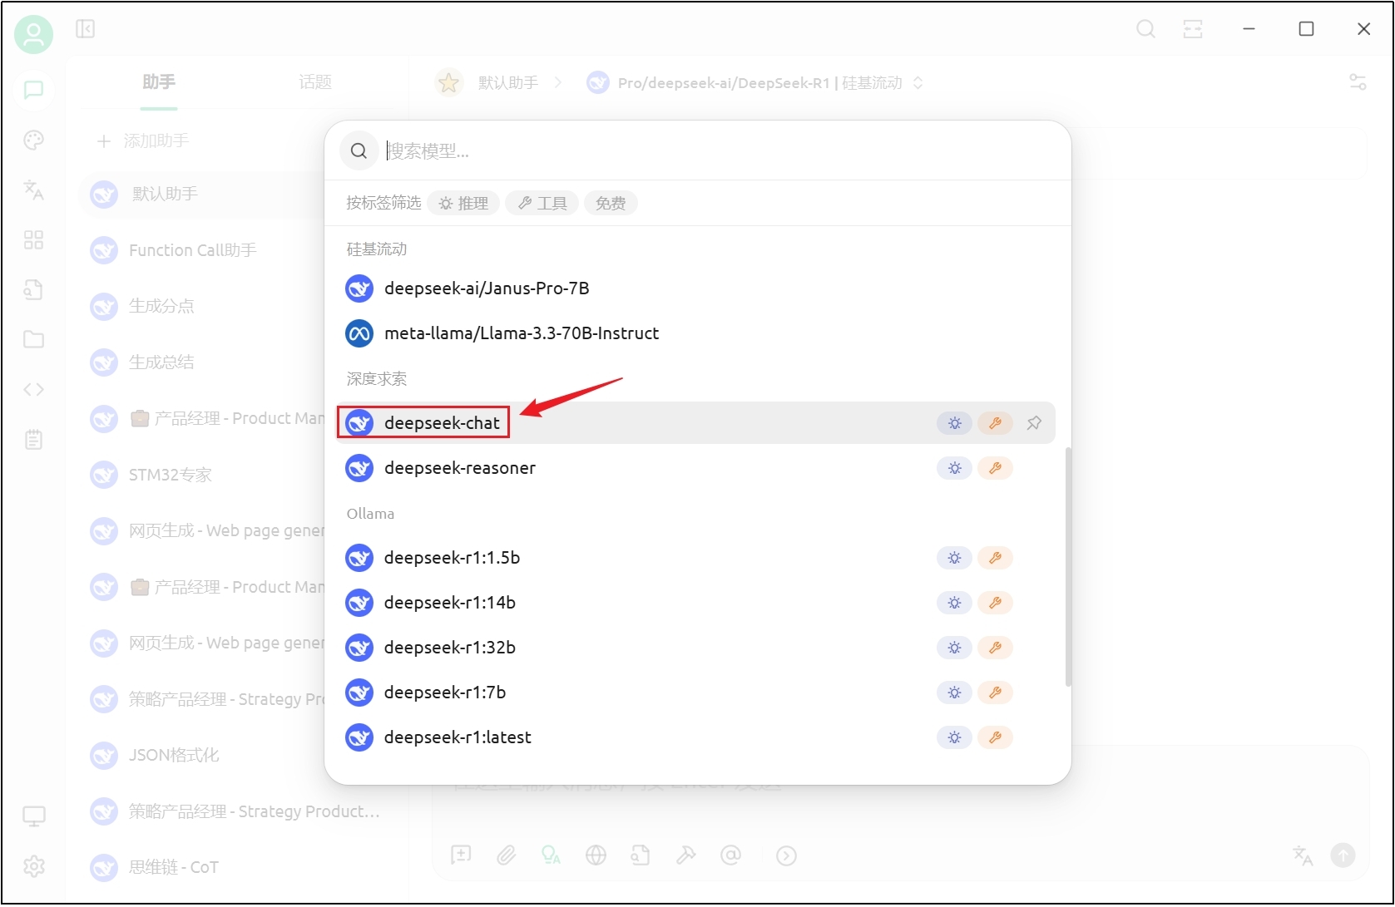Pin the deepseek-chat model

tap(1034, 423)
